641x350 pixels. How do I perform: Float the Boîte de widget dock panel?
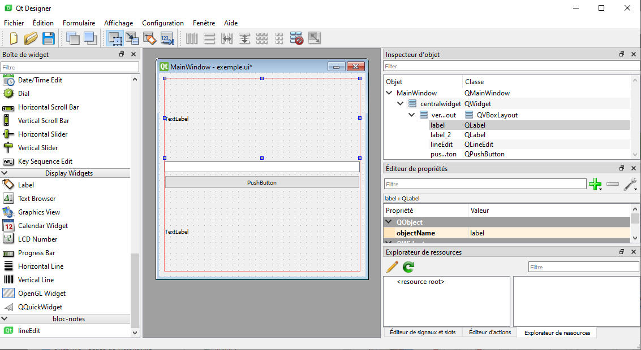[x=122, y=54]
